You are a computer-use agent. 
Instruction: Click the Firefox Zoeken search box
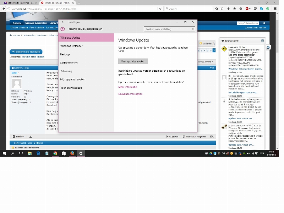click(189, 9)
